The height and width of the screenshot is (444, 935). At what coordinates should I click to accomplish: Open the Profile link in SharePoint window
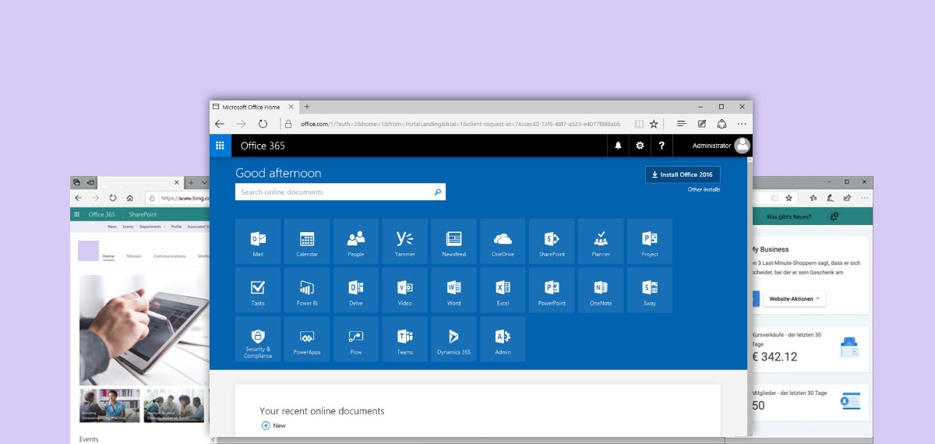pos(176,227)
